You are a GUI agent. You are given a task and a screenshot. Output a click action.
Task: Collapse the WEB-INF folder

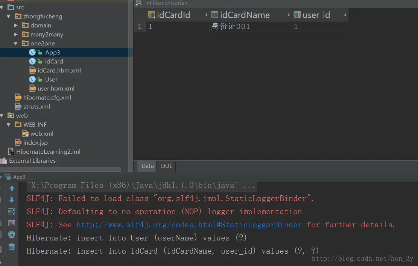tap(9, 125)
